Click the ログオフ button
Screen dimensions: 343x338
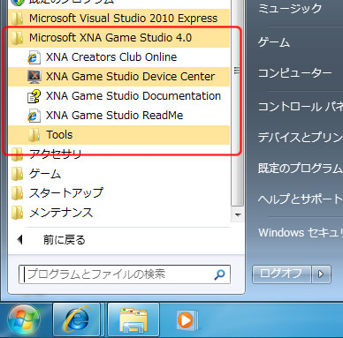pos(281,274)
